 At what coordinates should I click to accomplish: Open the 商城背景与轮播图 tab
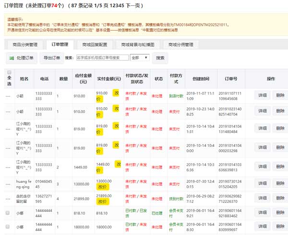[138, 45]
